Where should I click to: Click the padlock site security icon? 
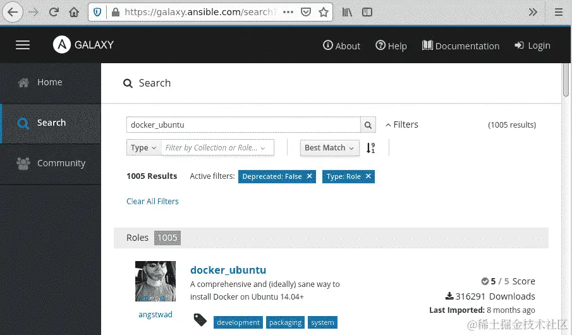116,13
